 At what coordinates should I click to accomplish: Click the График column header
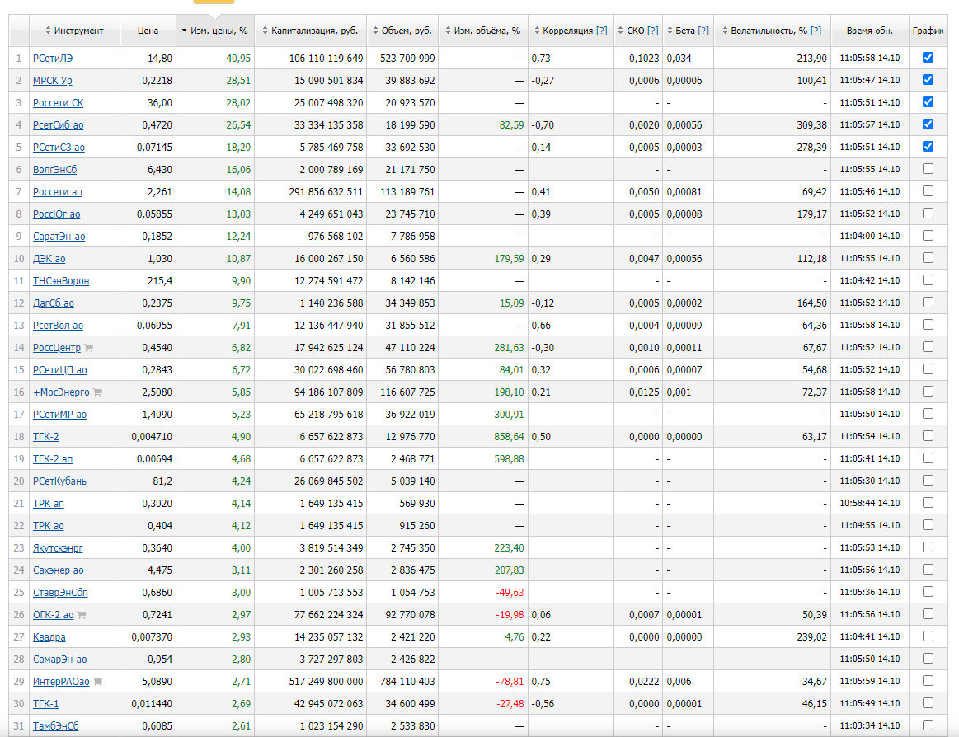click(x=928, y=31)
